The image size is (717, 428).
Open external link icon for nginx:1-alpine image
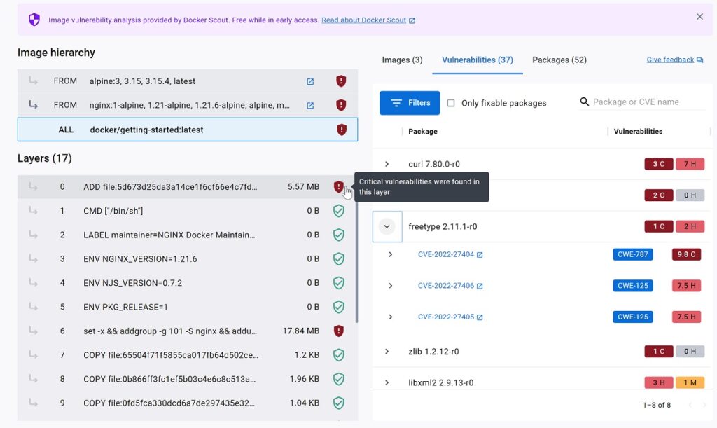click(310, 106)
